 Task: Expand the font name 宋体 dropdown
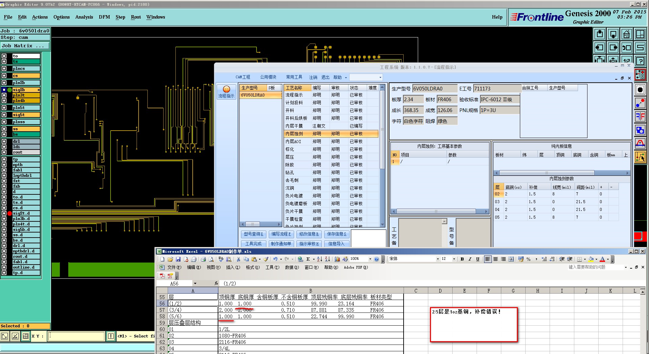pos(438,259)
